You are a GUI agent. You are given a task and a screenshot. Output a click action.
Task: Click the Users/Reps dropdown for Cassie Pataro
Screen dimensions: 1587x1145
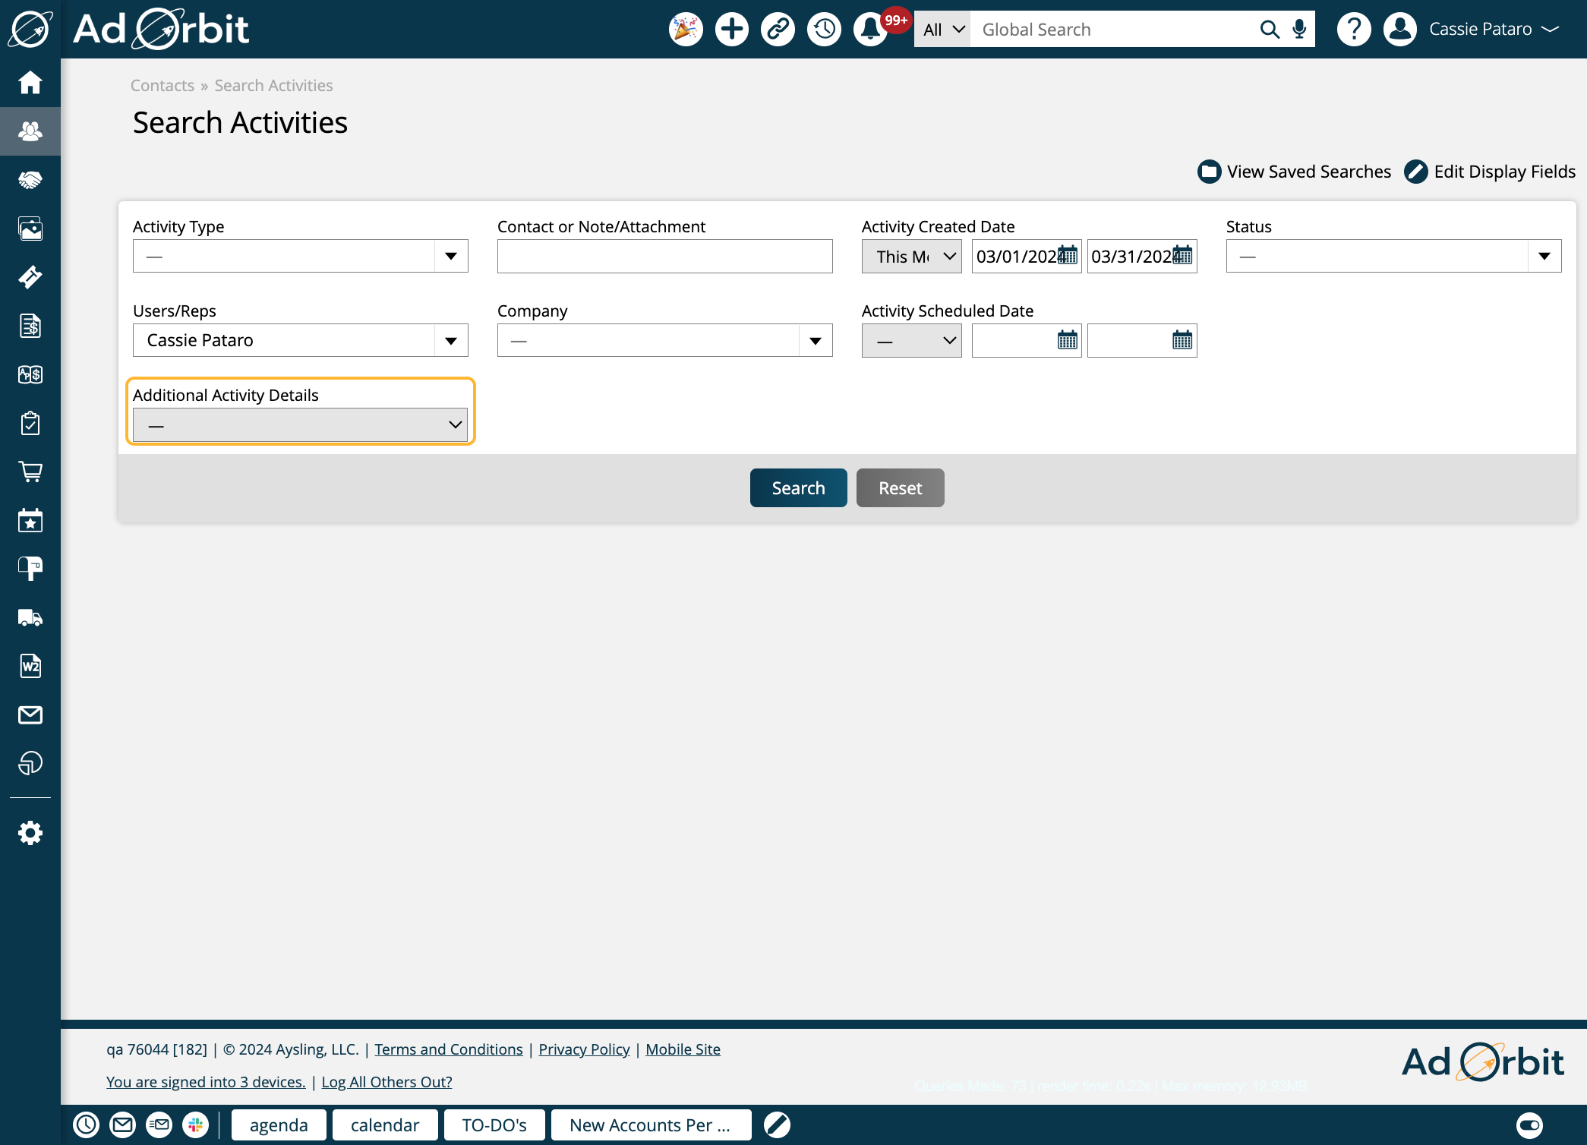(302, 340)
